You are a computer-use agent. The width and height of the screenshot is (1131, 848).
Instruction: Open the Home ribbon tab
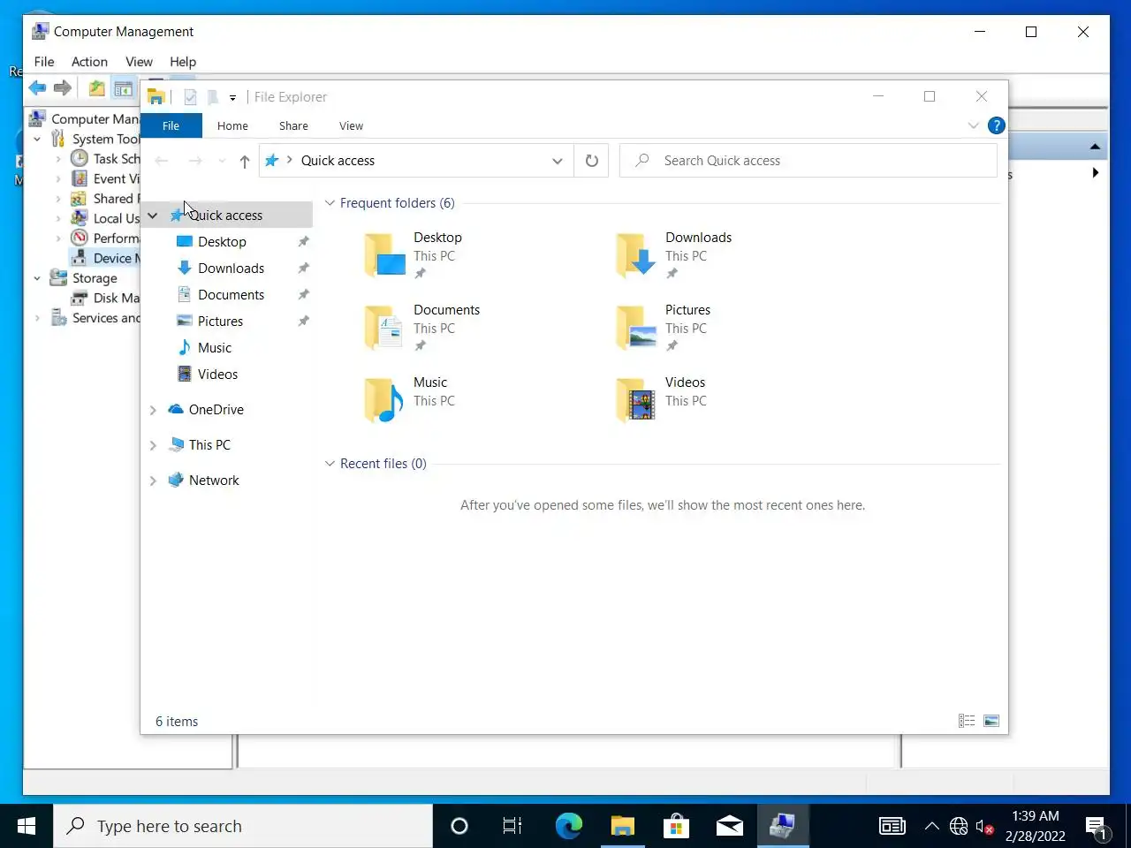(232, 125)
